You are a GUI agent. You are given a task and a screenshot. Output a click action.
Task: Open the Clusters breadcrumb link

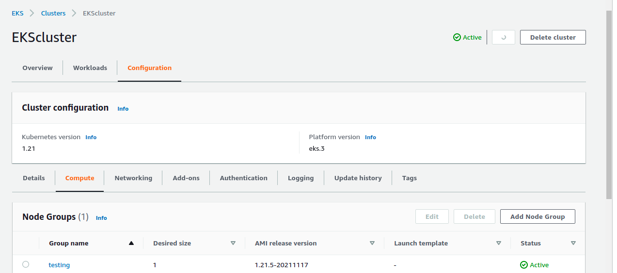pos(53,14)
